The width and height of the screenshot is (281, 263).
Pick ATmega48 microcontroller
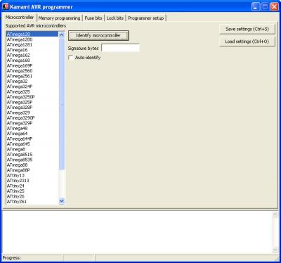[32, 129]
